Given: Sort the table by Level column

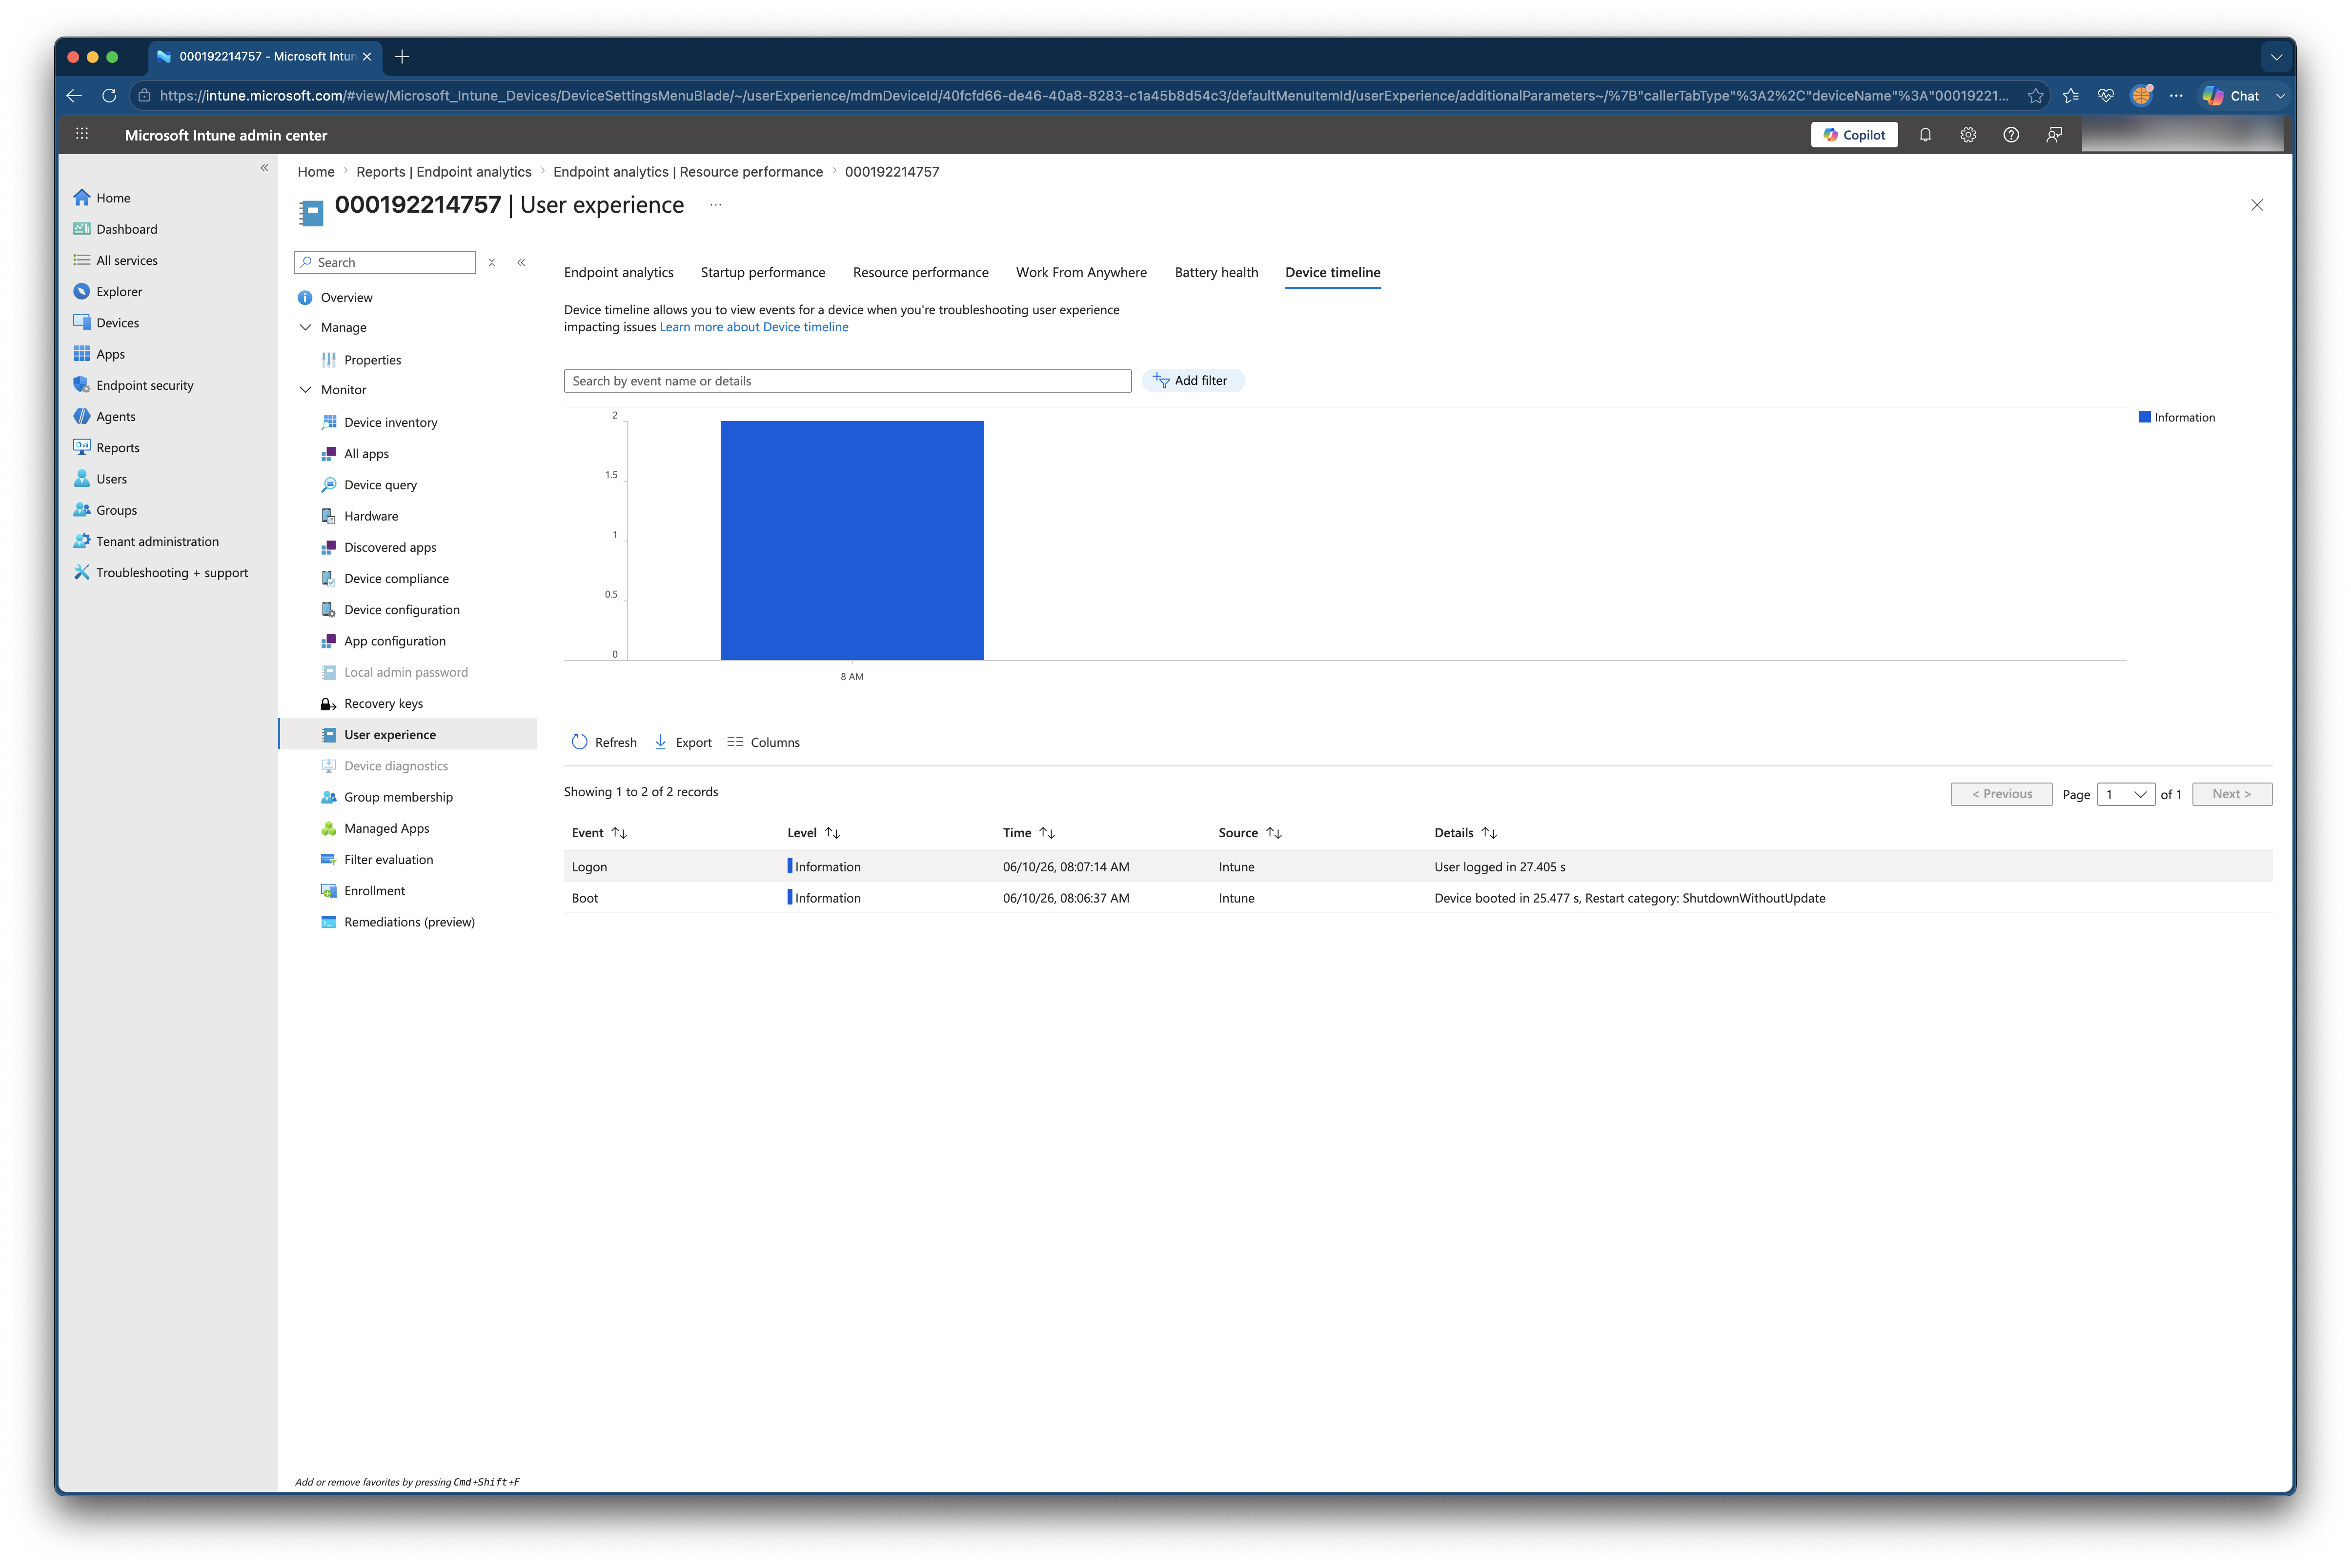Looking at the screenshot, I should [813, 833].
